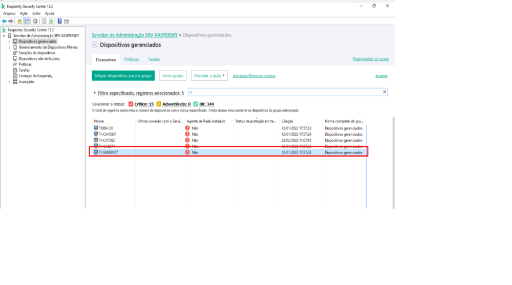The height and width of the screenshot is (285, 512).
Task: Clear the filter with the X button
Action: coord(385,92)
